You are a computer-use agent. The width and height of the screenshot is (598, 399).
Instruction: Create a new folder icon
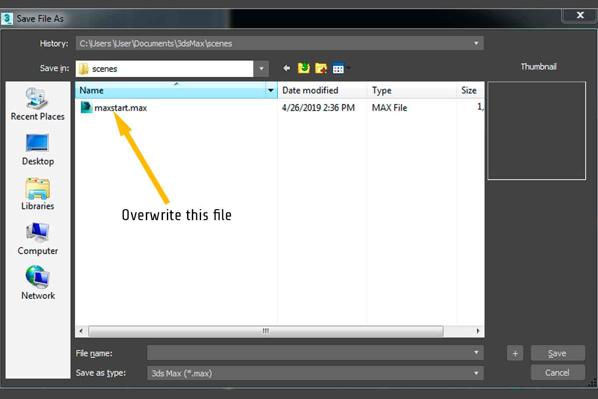(321, 68)
